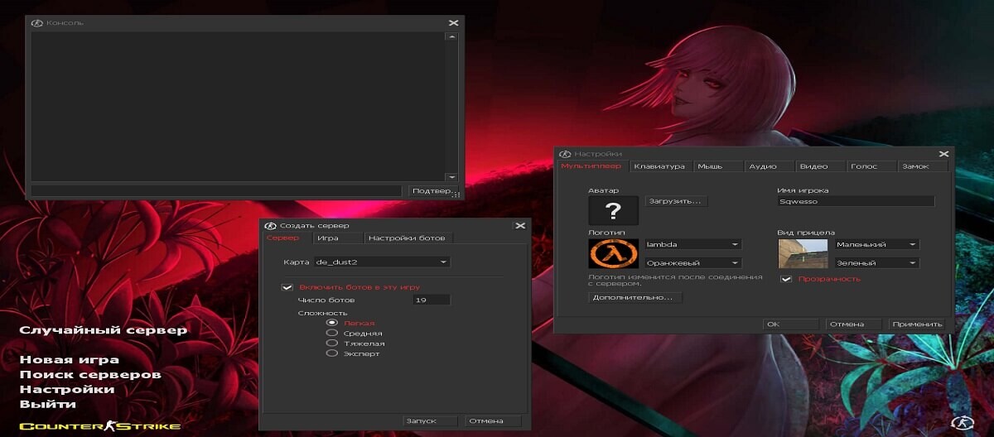Click the player name input field
The height and width of the screenshot is (437, 994).
point(856,201)
